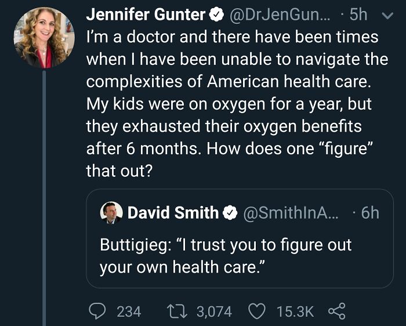Click the 6h quoted tweet timestamp
Image resolution: width=406 pixels, height=326 pixels.
[x=369, y=213]
